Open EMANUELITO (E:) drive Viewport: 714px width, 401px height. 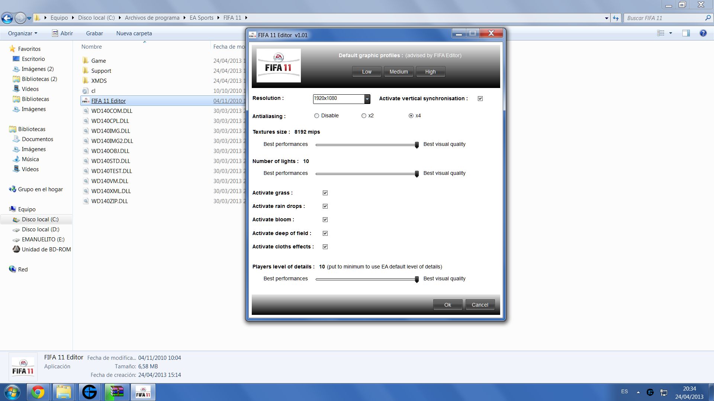coord(43,239)
